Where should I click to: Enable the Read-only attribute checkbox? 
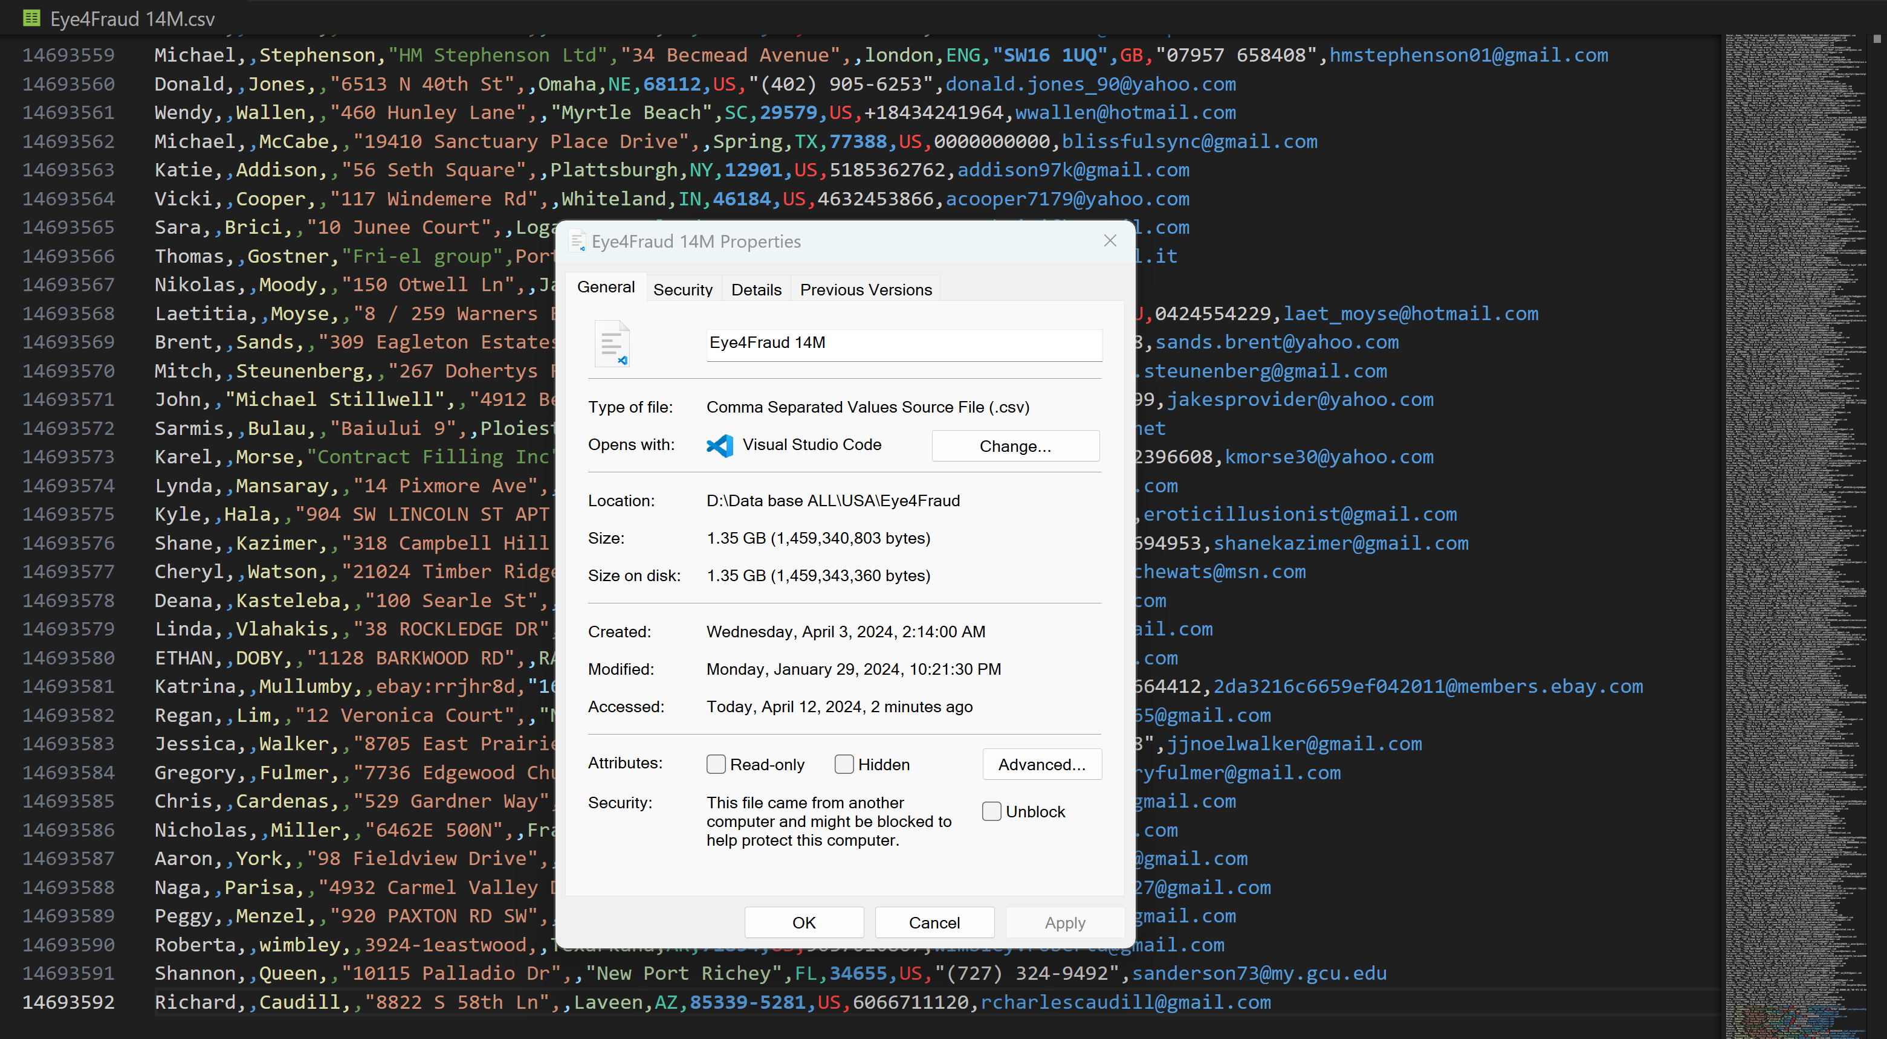tap(716, 764)
